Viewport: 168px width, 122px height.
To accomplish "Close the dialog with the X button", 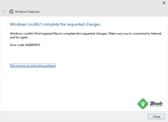I will (164, 3).
